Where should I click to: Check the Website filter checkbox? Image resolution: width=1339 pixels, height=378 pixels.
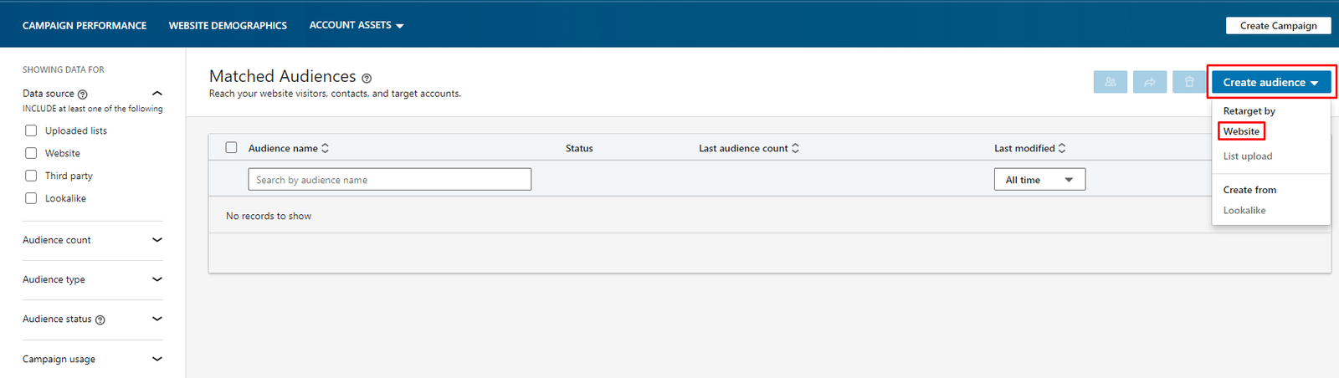31,153
